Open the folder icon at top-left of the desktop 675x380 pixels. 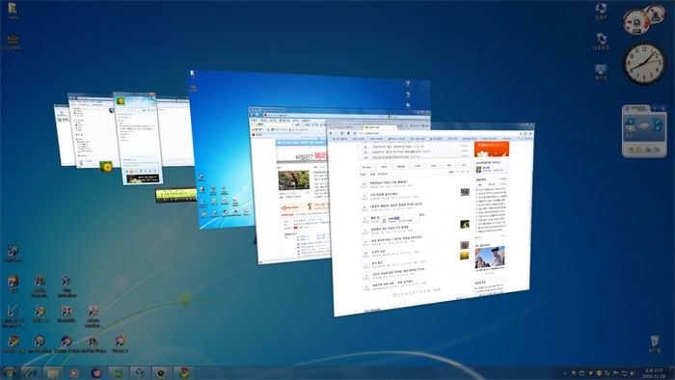click(13, 12)
